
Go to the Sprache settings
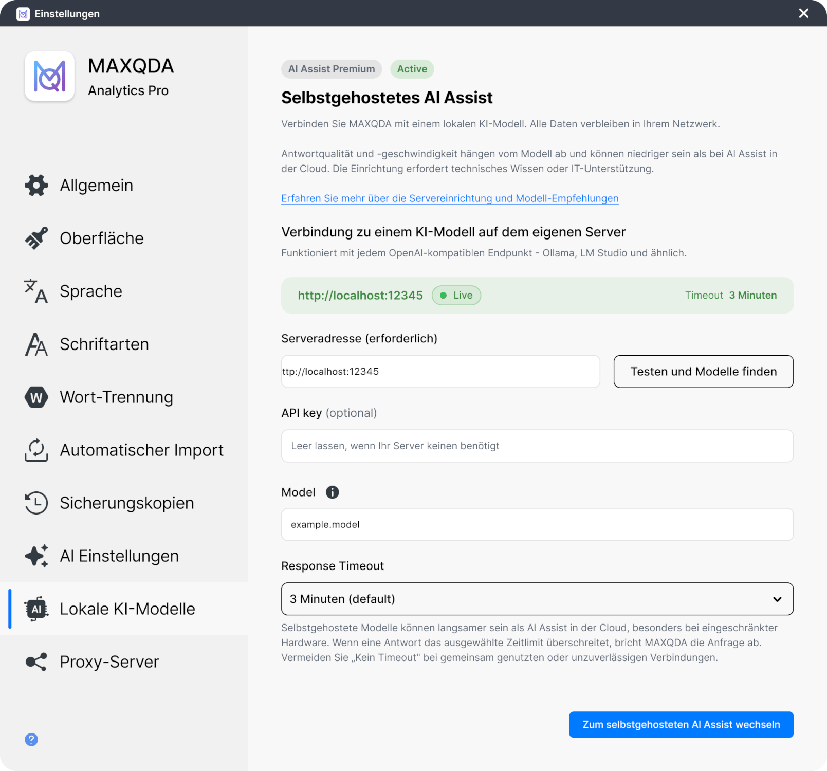(124, 291)
